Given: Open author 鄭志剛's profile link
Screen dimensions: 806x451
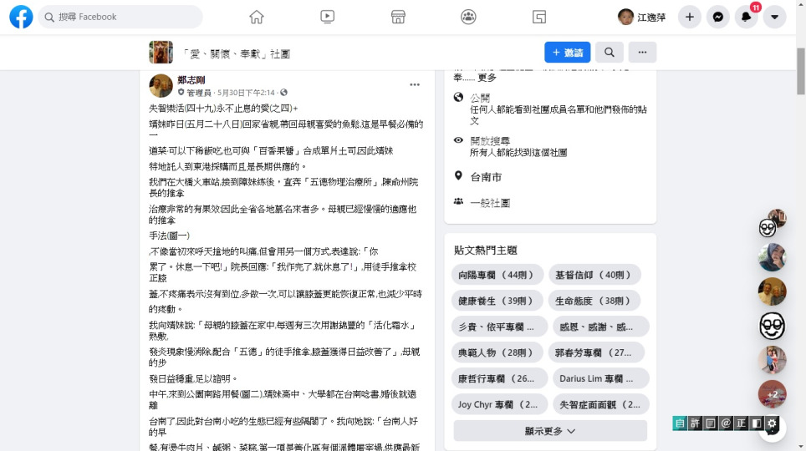Looking at the screenshot, I should [191, 80].
